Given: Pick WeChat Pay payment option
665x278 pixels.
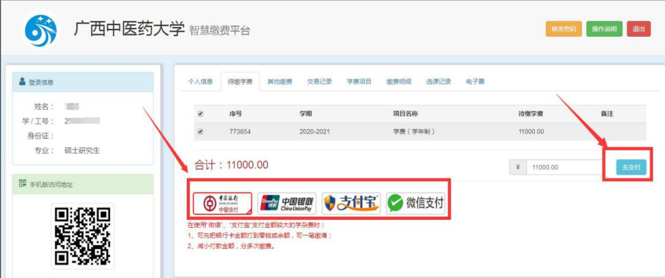Looking at the screenshot, I should click(x=415, y=203).
